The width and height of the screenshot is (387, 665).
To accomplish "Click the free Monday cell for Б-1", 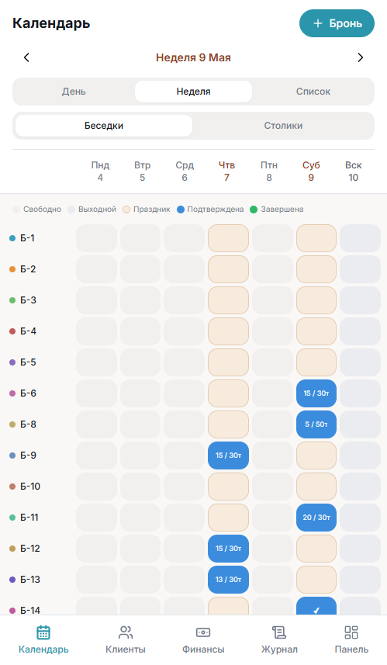I will pos(97,238).
